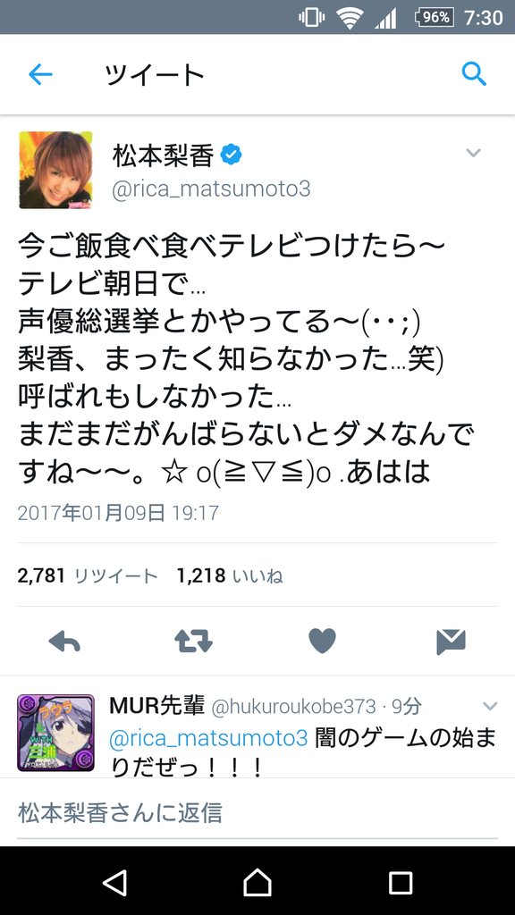View the 2,781 リツイート list
Screen dimensions: 515x915
[x=88, y=576]
